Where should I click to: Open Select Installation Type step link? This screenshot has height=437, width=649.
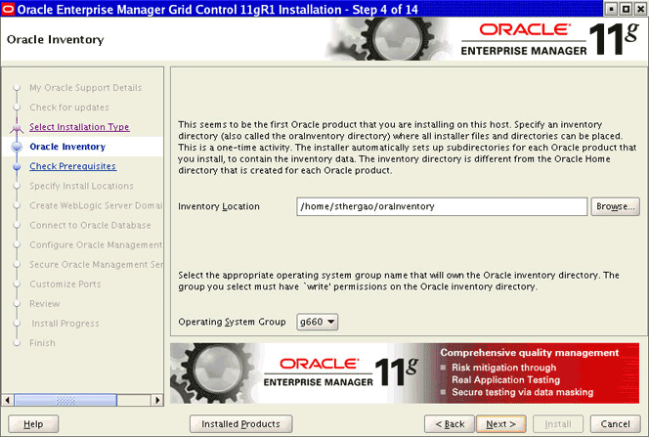tap(79, 127)
